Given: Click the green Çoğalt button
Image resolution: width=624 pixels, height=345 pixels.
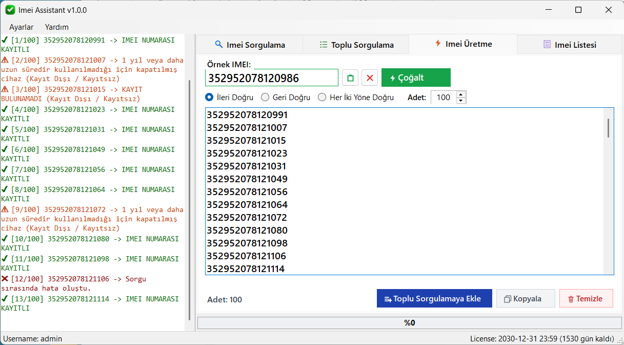Looking at the screenshot, I should point(416,78).
